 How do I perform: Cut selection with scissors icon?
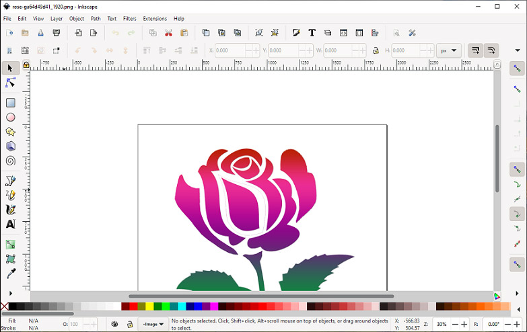point(168,32)
